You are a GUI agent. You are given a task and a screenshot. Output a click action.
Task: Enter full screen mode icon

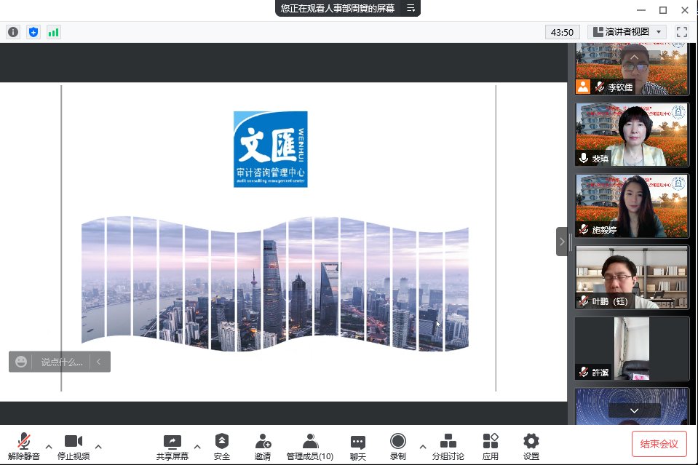681,32
